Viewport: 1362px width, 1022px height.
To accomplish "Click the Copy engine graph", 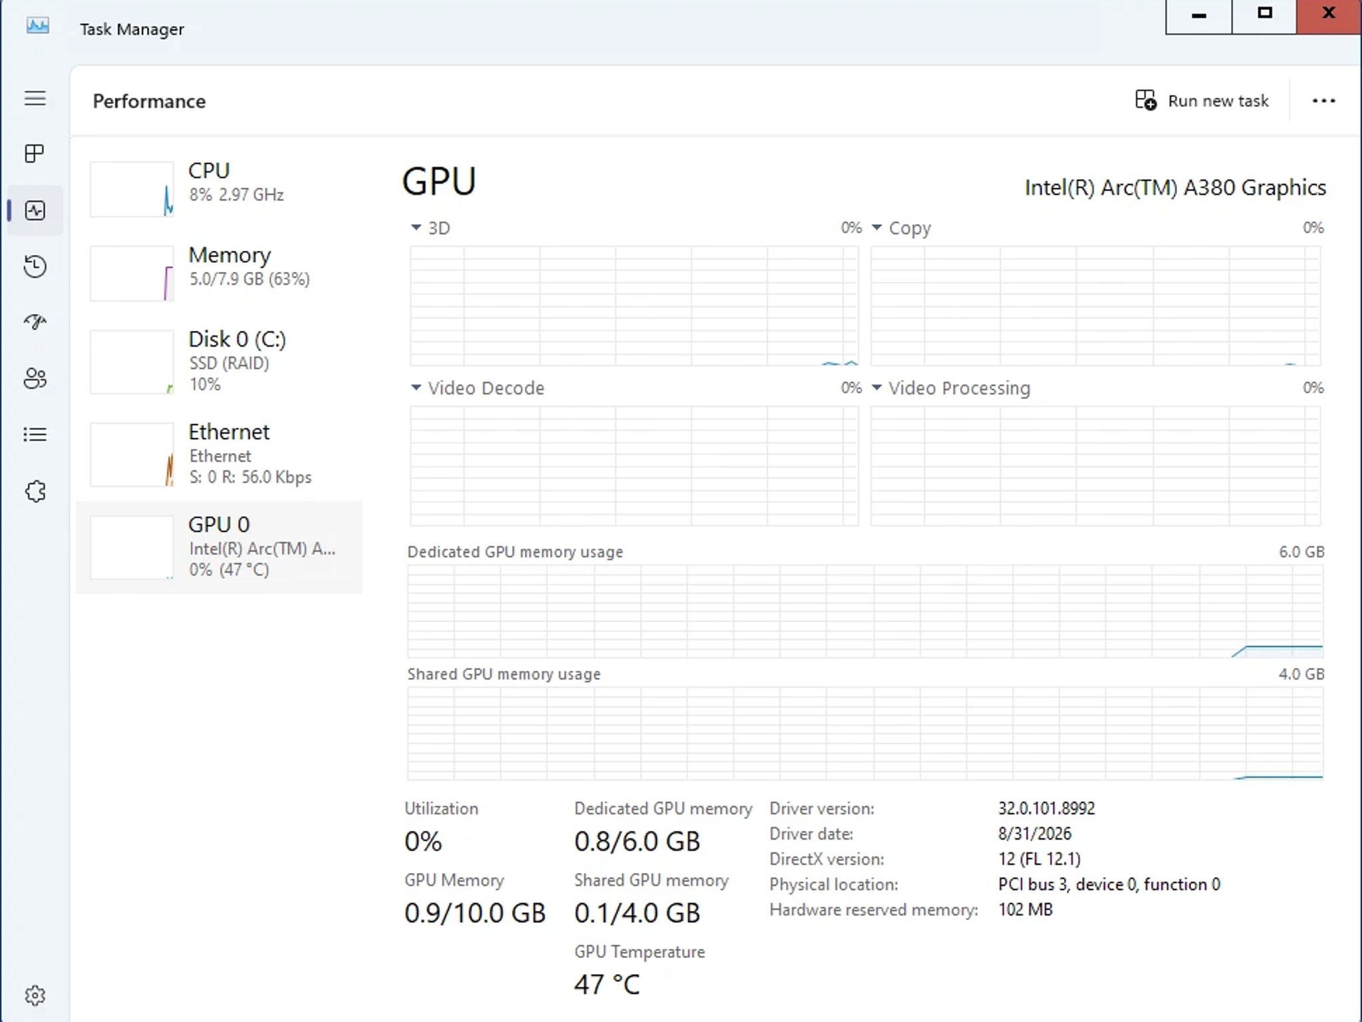I will point(1095,306).
